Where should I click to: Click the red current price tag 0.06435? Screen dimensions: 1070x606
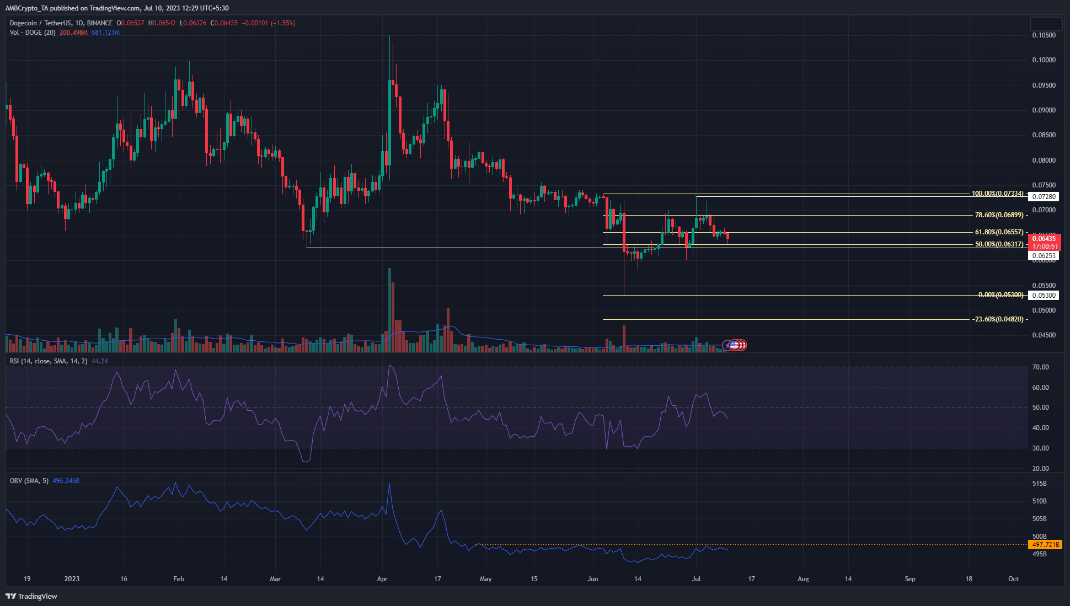tap(1044, 239)
